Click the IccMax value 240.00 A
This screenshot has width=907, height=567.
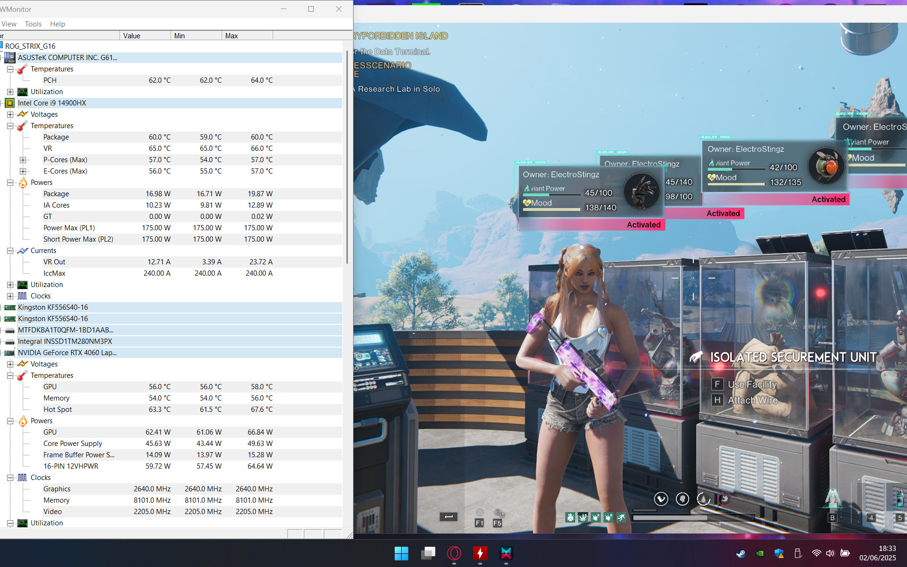pyautogui.click(x=157, y=273)
